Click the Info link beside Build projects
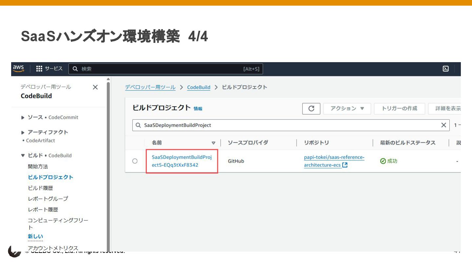Screen dimensions: 472x265 (198, 109)
